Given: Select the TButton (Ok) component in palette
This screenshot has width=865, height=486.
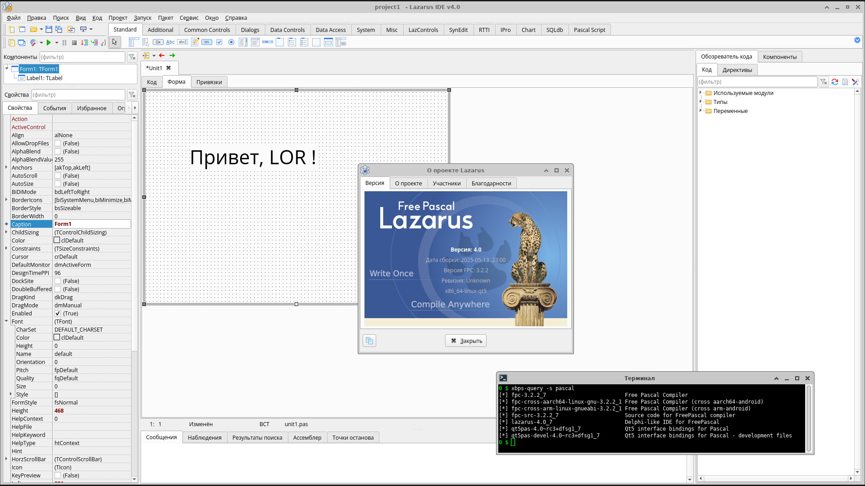Looking at the screenshot, I should [x=158, y=42].
